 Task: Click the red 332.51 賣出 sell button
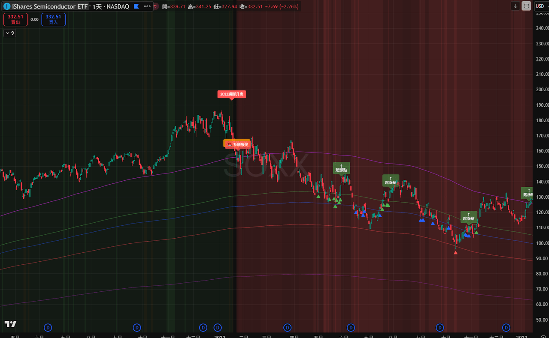pos(15,19)
